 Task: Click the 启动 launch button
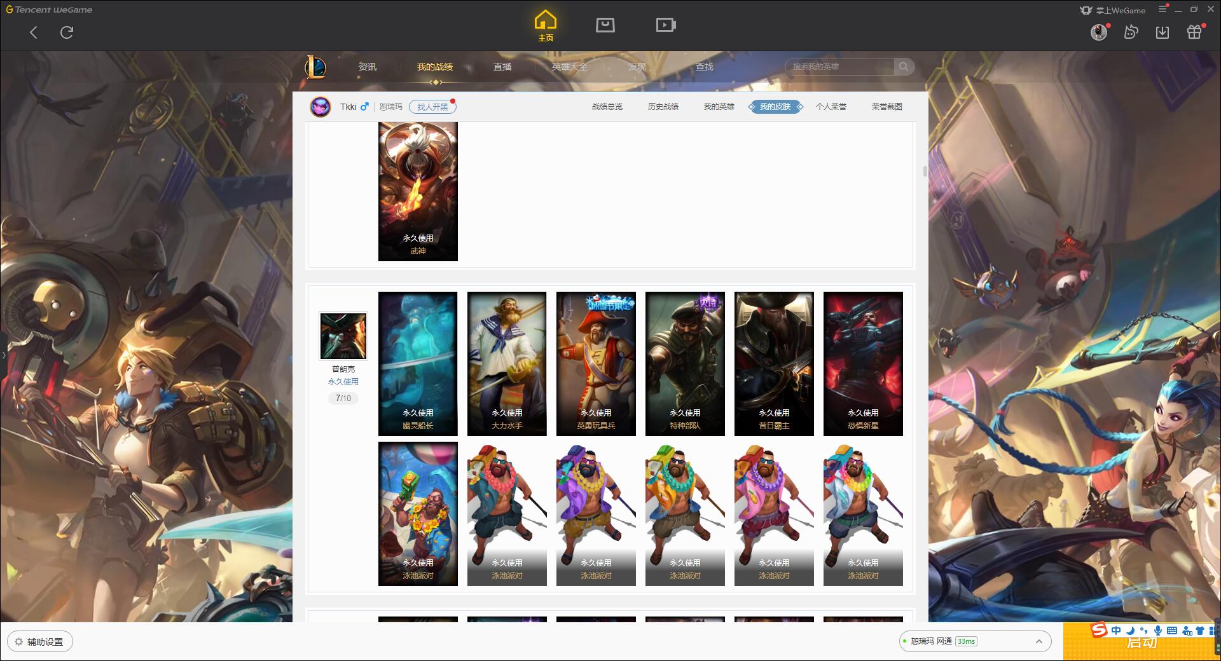[x=1142, y=642]
